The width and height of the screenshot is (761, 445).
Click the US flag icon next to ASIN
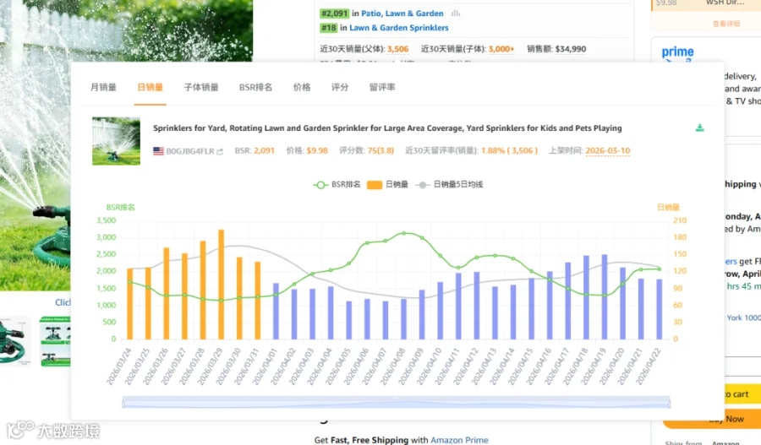[x=158, y=151]
